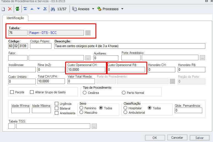The width and height of the screenshot is (213, 142).
Task: Click the Honorário R$ field
Action: coord(192,70)
